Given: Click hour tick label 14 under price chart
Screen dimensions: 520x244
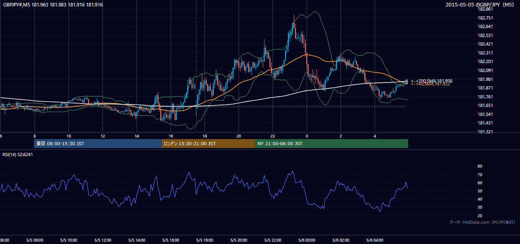Looking at the screenshot, I should (x=137, y=136).
